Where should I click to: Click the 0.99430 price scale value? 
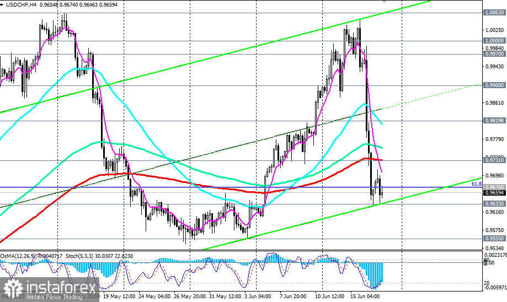(495, 67)
